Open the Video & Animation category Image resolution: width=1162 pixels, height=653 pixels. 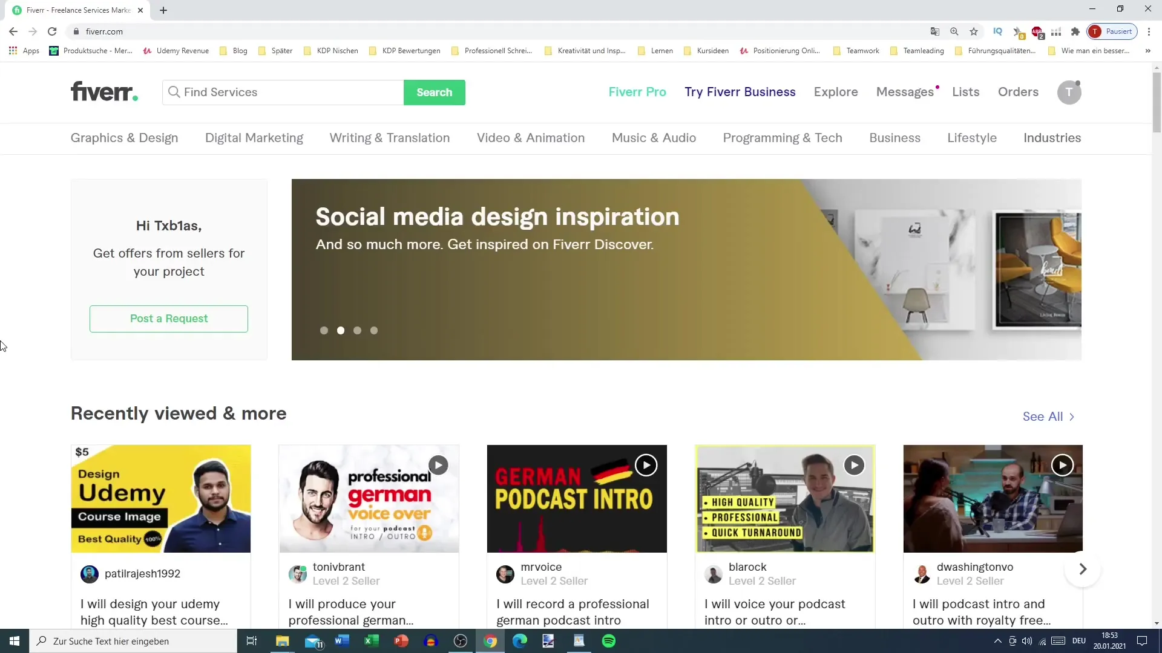(531, 138)
